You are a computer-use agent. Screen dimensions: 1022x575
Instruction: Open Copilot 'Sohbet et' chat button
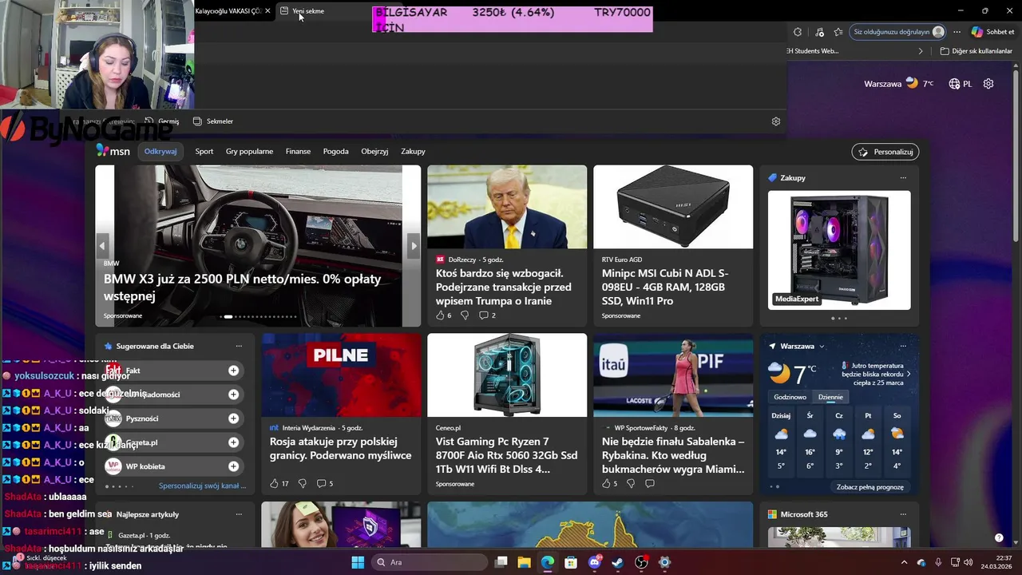tap(993, 32)
